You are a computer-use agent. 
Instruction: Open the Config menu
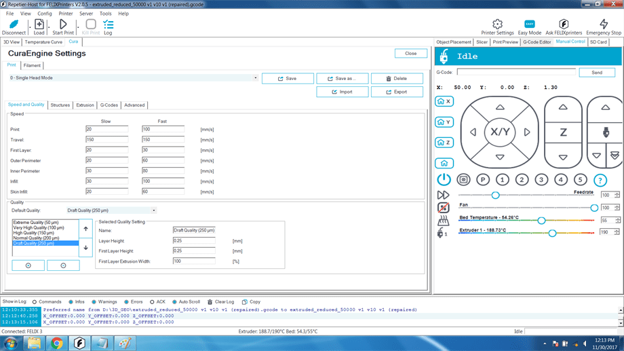click(x=45, y=14)
